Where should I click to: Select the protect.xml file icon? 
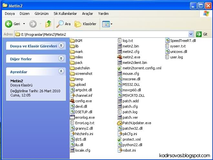119,139
